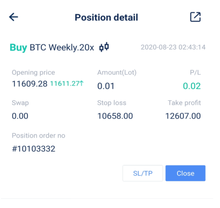
Task: Click the P/L value 0.02
Action: (x=192, y=86)
